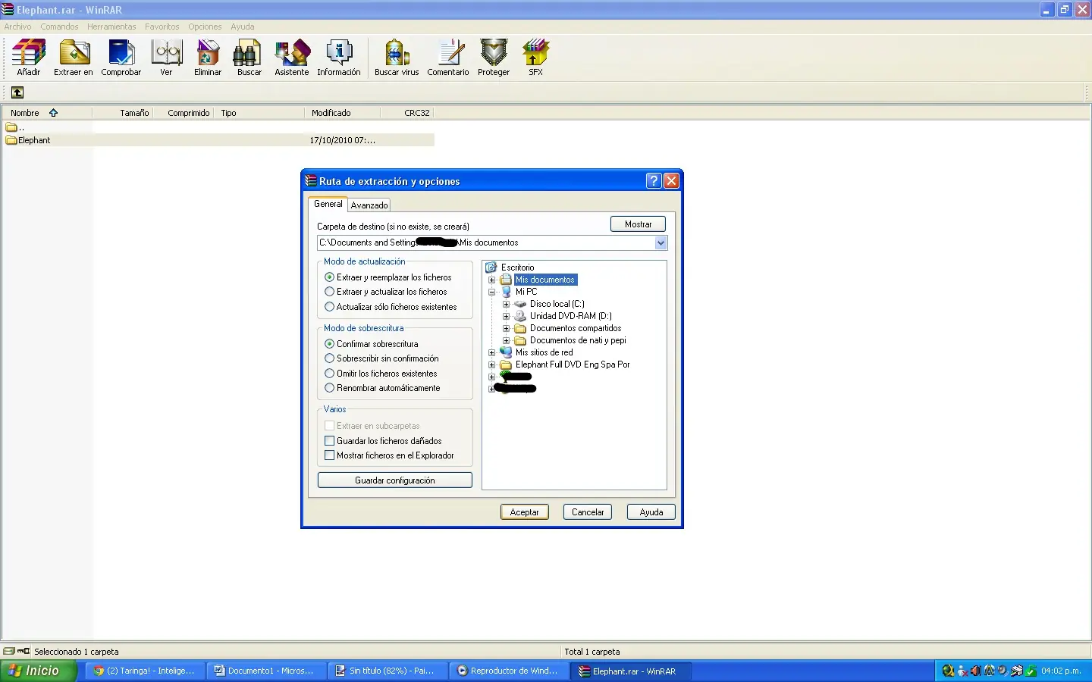The height and width of the screenshot is (682, 1092).
Task: Click the Cancelar button
Action: pyautogui.click(x=588, y=512)
